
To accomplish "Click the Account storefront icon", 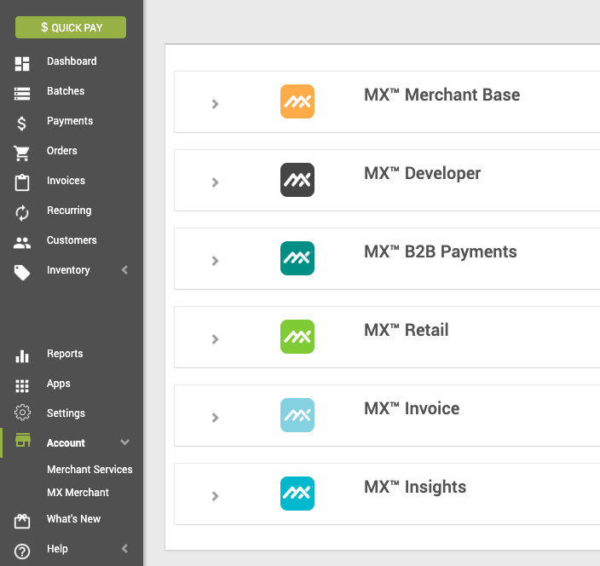I will pos(22,440).
